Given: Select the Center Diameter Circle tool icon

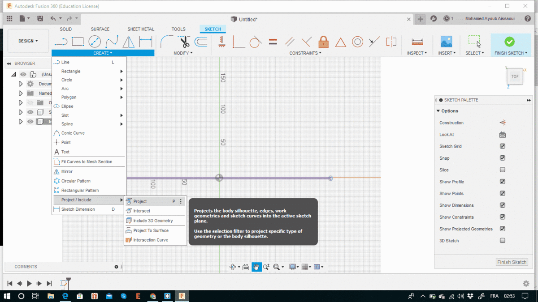Looking at the screenshot, I should tap(95, 42).
